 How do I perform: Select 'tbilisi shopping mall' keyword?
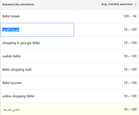(x=17, y=70)
